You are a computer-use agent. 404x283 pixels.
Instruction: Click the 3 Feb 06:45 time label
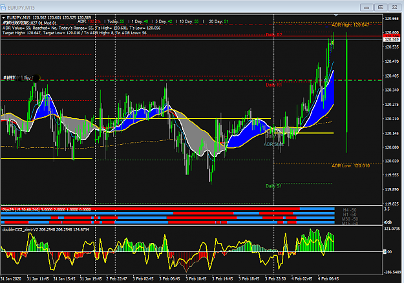click(x=169, y=279)
